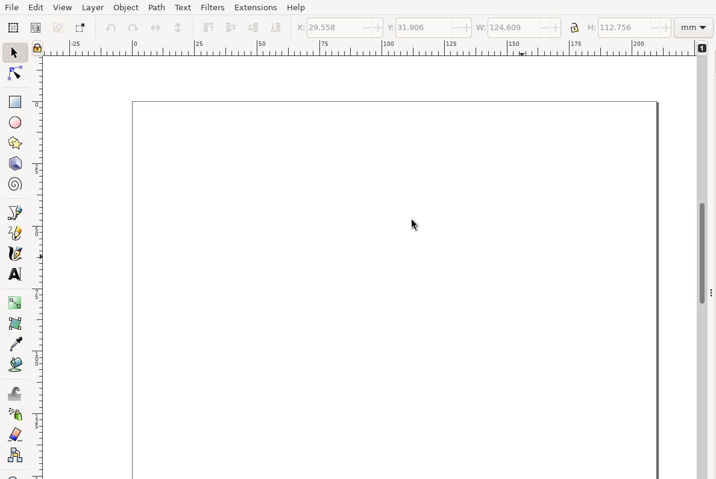Click the H height input field
Image resolution: width=716 pixels, height=479 pixels.
624,27
